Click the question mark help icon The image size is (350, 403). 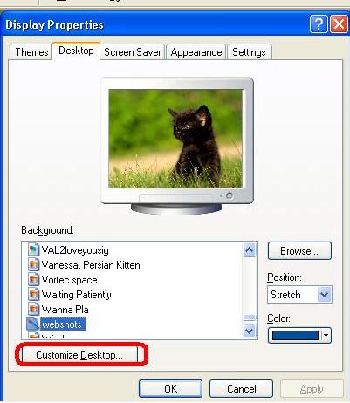point(319,24)
